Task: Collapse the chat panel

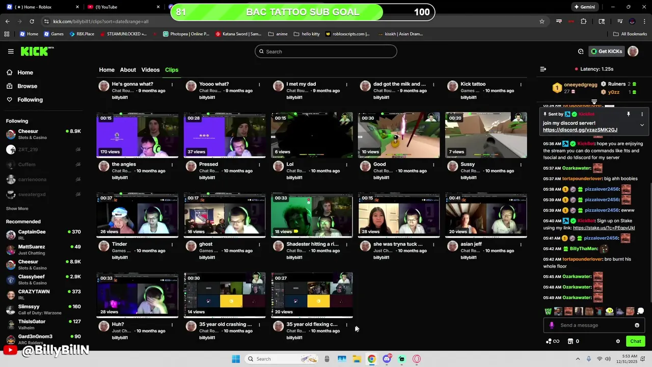Action: coord(543,69)
